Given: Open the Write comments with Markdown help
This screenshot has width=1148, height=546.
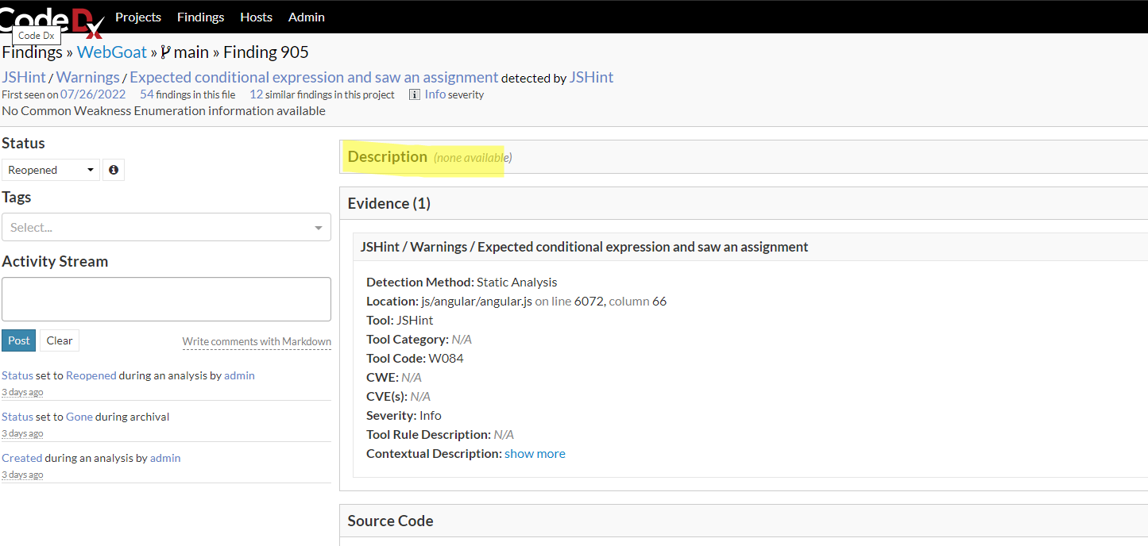Looking at the screenshot, I should click(x=257, y=342).
